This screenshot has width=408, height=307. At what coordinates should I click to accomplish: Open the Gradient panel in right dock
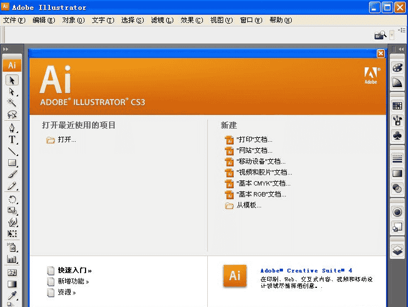398,173
